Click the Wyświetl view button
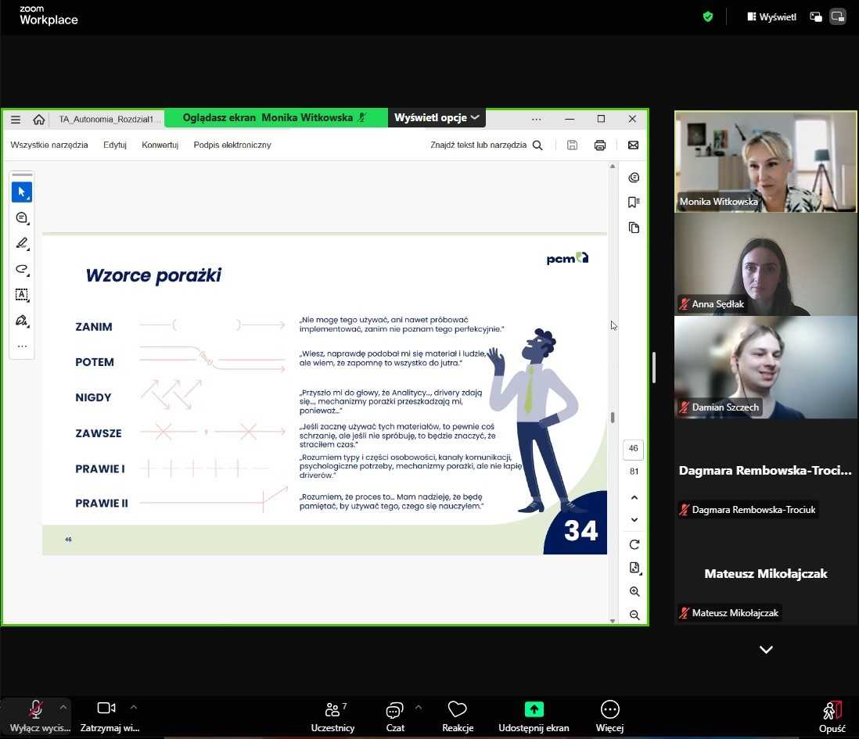Image resolution: width=859 pixels, height=739 pixels. pos(771,16)
